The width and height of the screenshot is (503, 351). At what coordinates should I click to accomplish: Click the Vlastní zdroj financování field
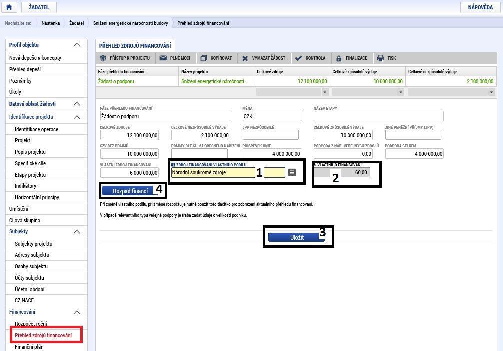pyautogui.click(x=129, y=172)
